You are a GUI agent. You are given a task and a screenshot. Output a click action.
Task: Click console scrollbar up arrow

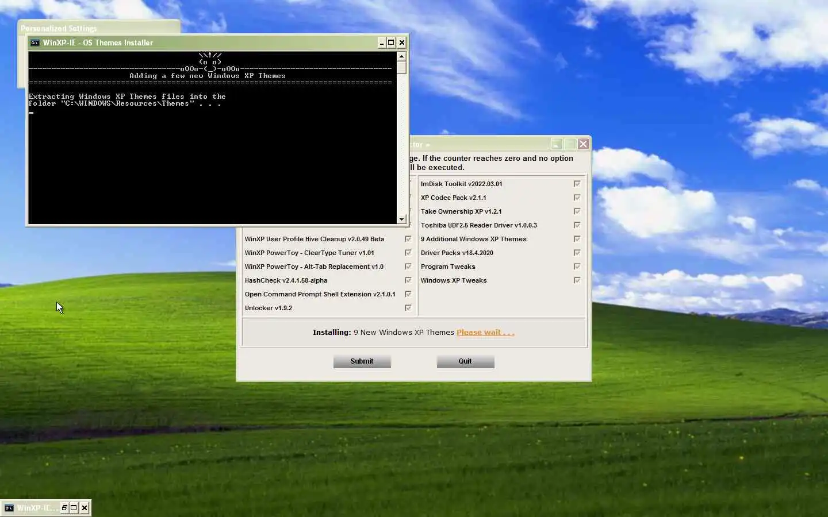[x=401, y=56]
